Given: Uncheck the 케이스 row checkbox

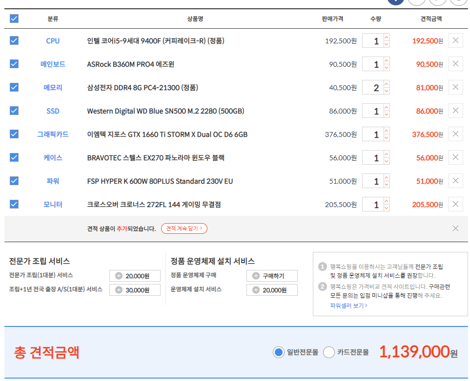Looking at the screenshot, I should 14,157.
